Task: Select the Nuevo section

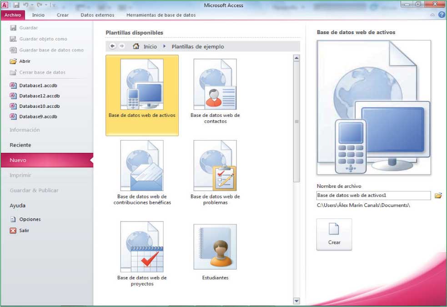Action: click(47, 160)
